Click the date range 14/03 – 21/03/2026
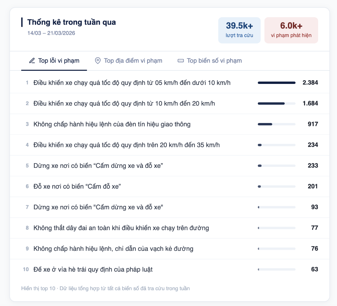 (51, 33)
